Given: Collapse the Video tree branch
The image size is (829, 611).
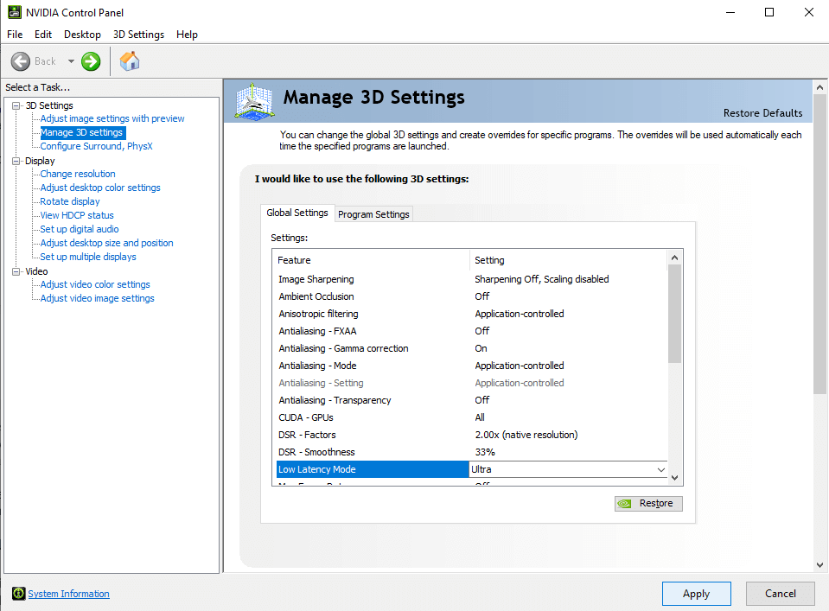Looking at the screenshot, I should click(x=14, y=270).
